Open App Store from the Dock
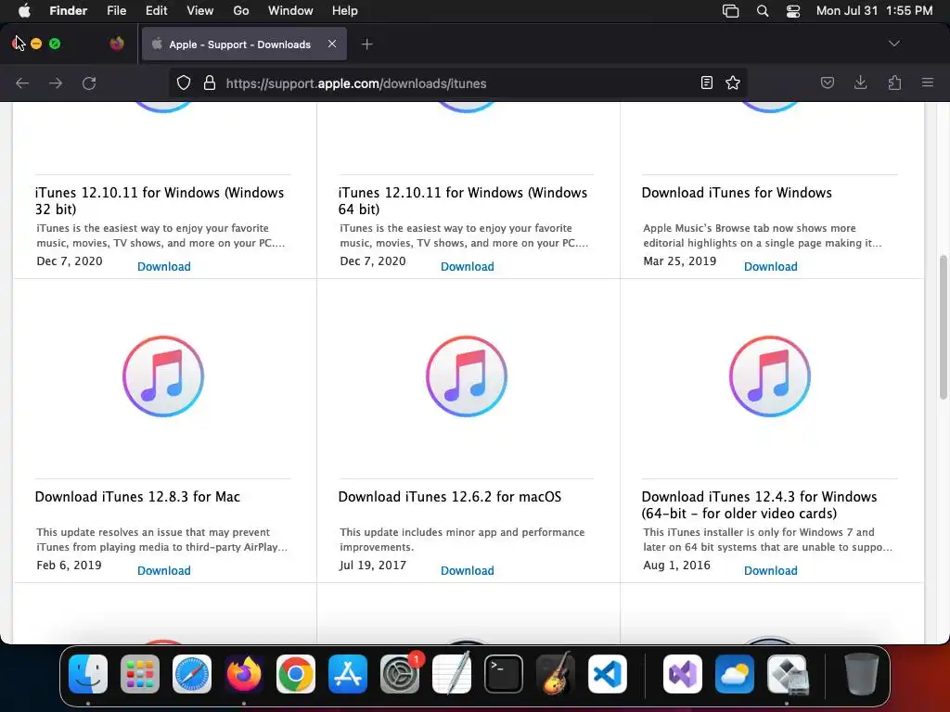Screen dimensions: 950x712 click(348, 674)
